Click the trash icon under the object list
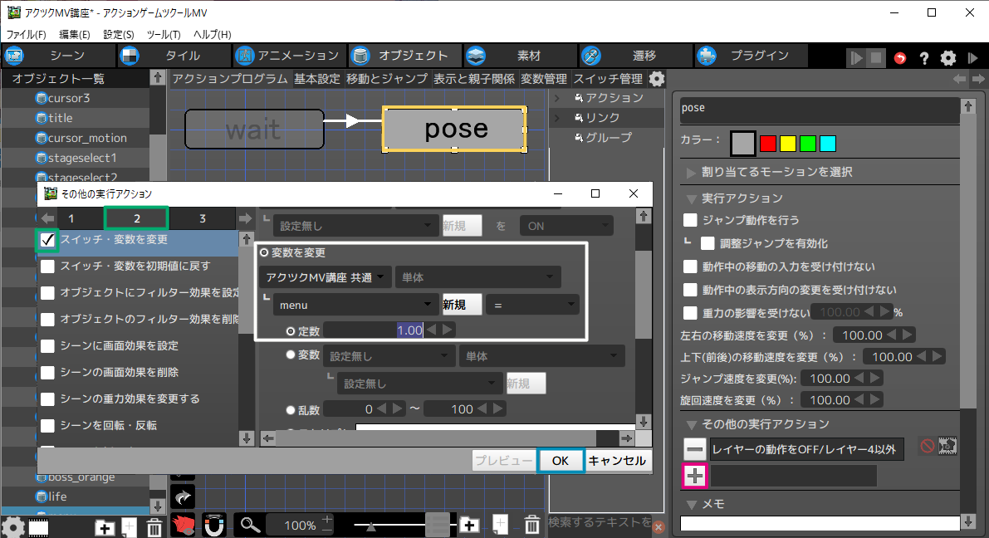Image resolution: width=989 pixels, height=538 pixels. 154,527
